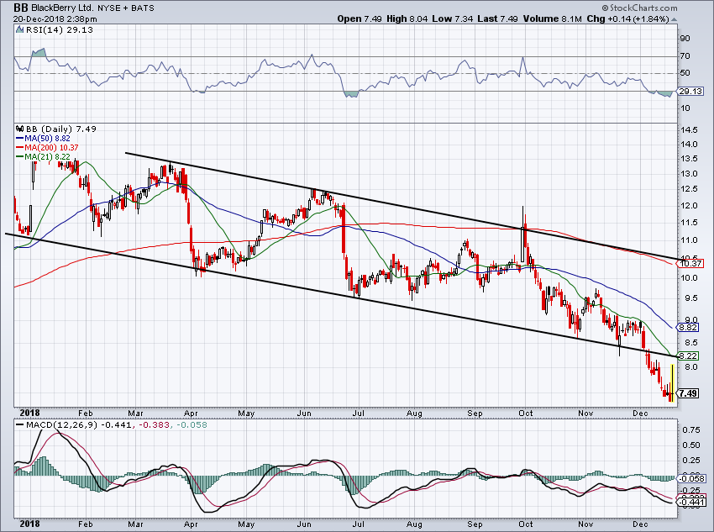The width and height of the screenshot is (714, 532).
Task: Click the 90 label on the RSI axis
Action: [x=685, y=39]
